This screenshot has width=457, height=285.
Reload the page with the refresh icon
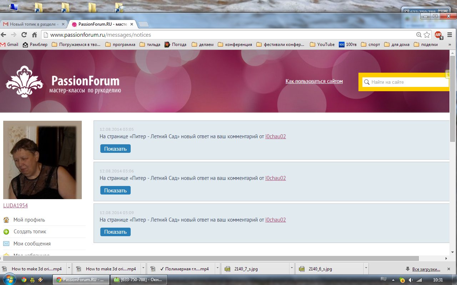24,35
